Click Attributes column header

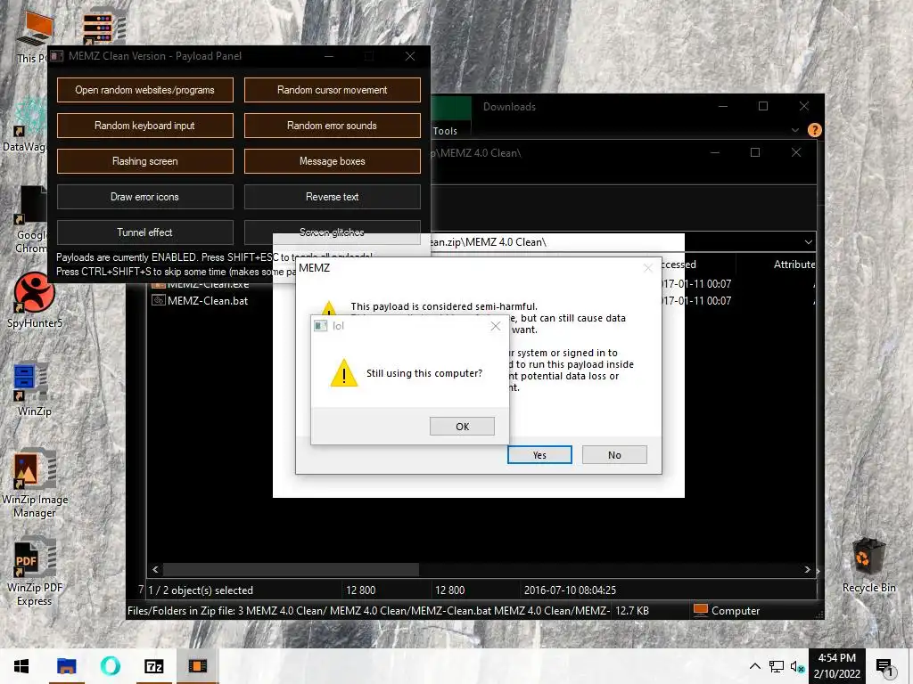click(794, 264)
